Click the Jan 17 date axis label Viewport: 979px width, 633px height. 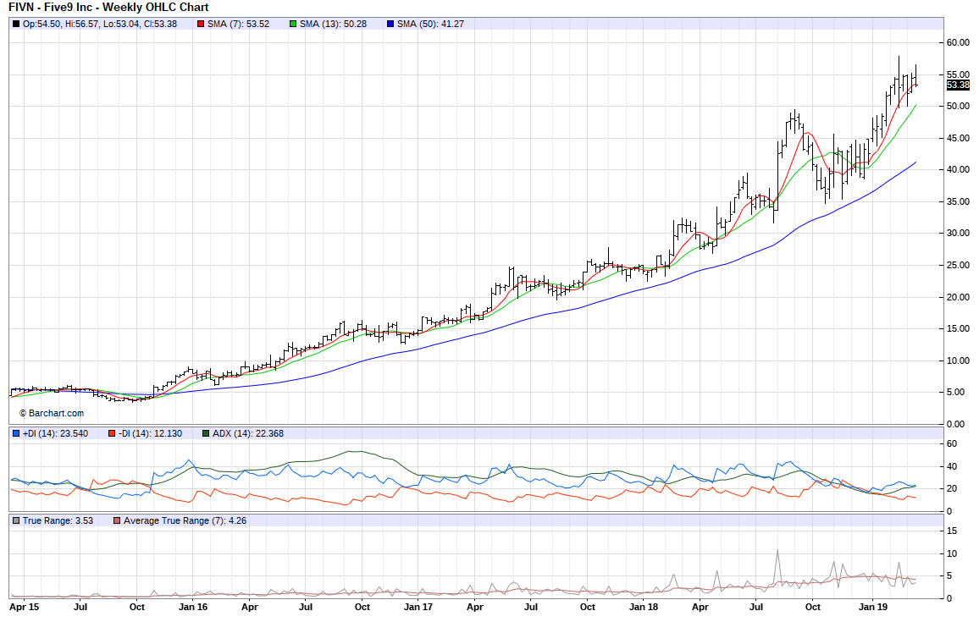point(418,607)
